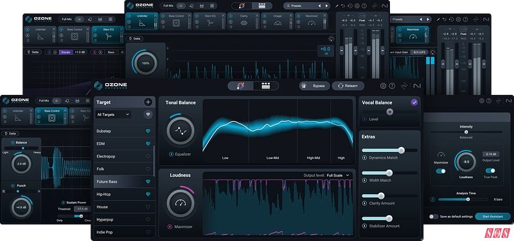Switch to module chain view in front window
The width and height of the screenshot is (514, 241).
[266, 86]
